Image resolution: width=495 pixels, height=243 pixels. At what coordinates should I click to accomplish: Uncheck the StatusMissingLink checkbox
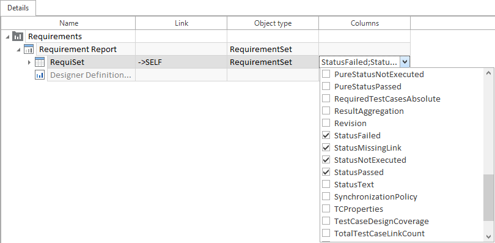click(326, 148)
